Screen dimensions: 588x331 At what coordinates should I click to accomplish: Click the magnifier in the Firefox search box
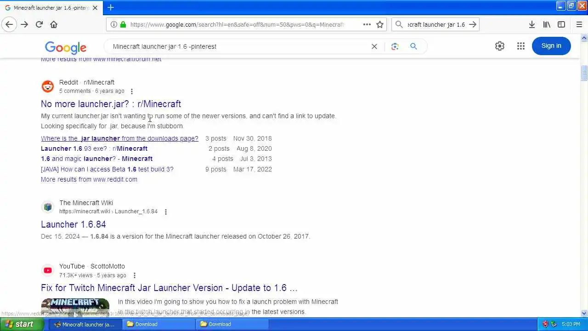399,24
